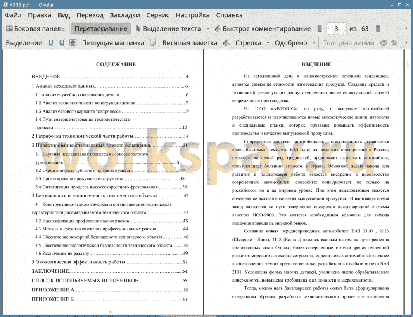Click the total page count 63
This screenshot has width=413, height=317.
pos(365,29)
